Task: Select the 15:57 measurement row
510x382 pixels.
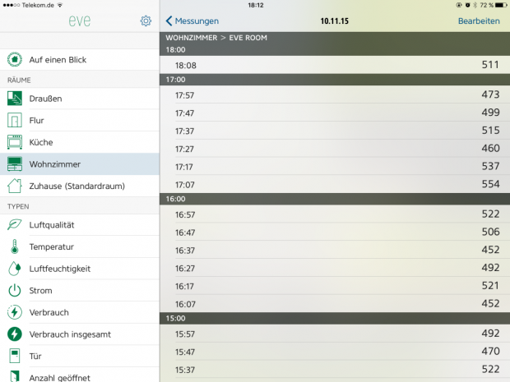Action: pyautogui.click(x=335, y=334)
